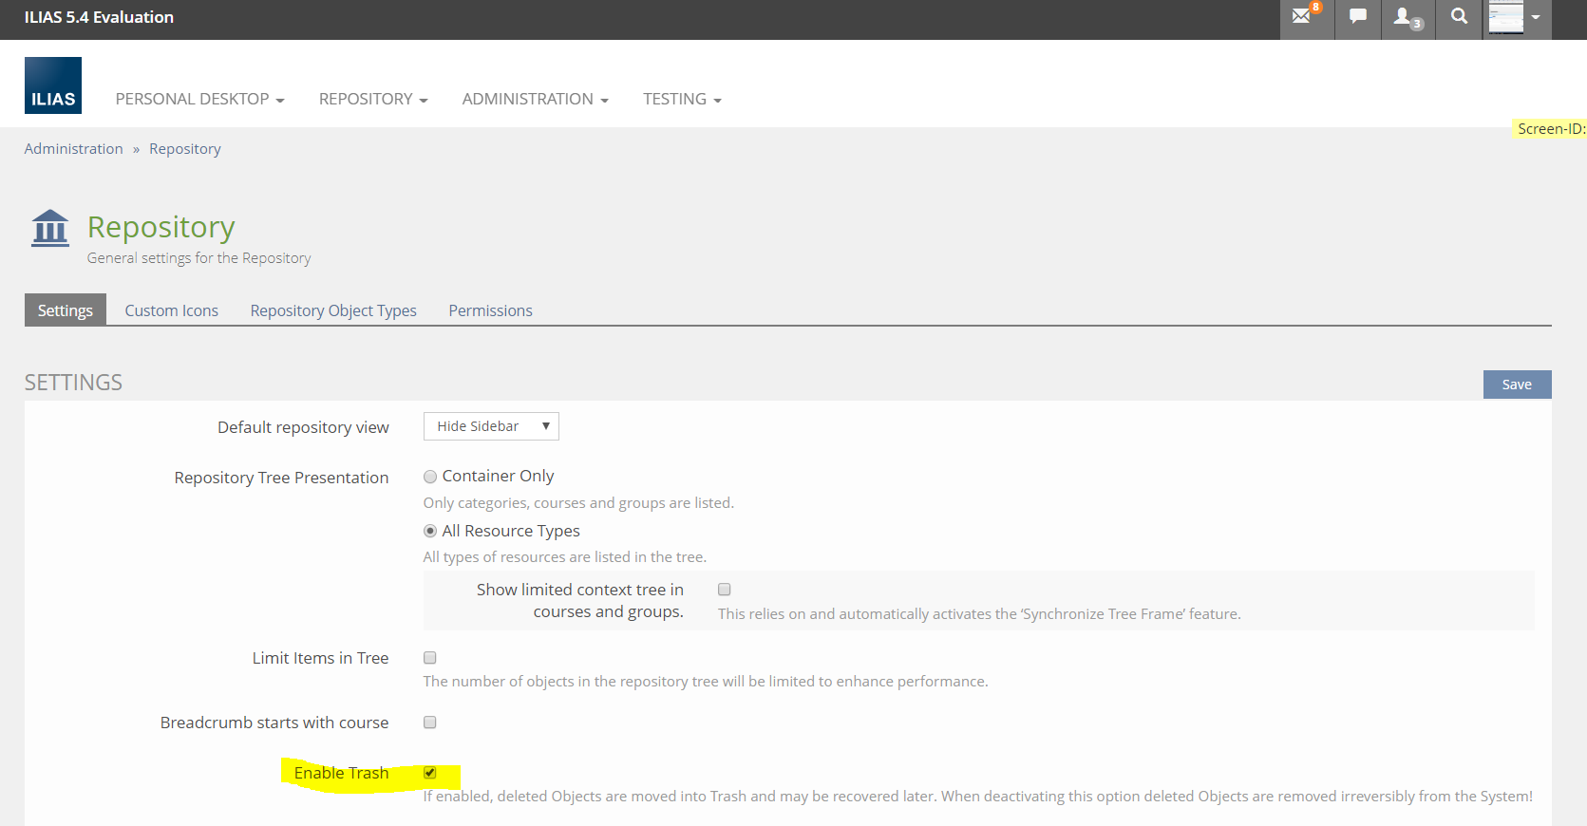1587x826 pixels.
Task: Open the chat speech bubble icon
Action: tap(1358, 17)
